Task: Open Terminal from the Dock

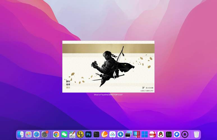Action: pyautogui.click(x=96, y=134)
